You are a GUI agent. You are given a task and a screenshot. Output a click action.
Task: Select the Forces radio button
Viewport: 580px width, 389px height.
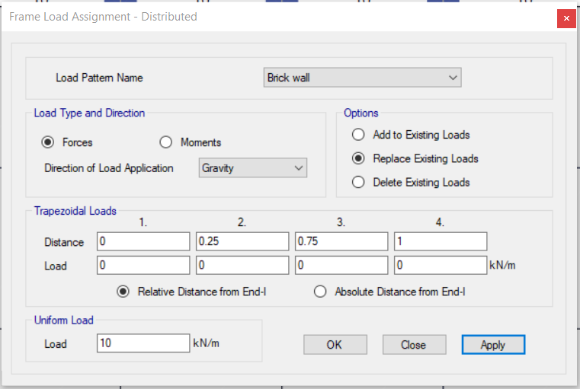48,142
